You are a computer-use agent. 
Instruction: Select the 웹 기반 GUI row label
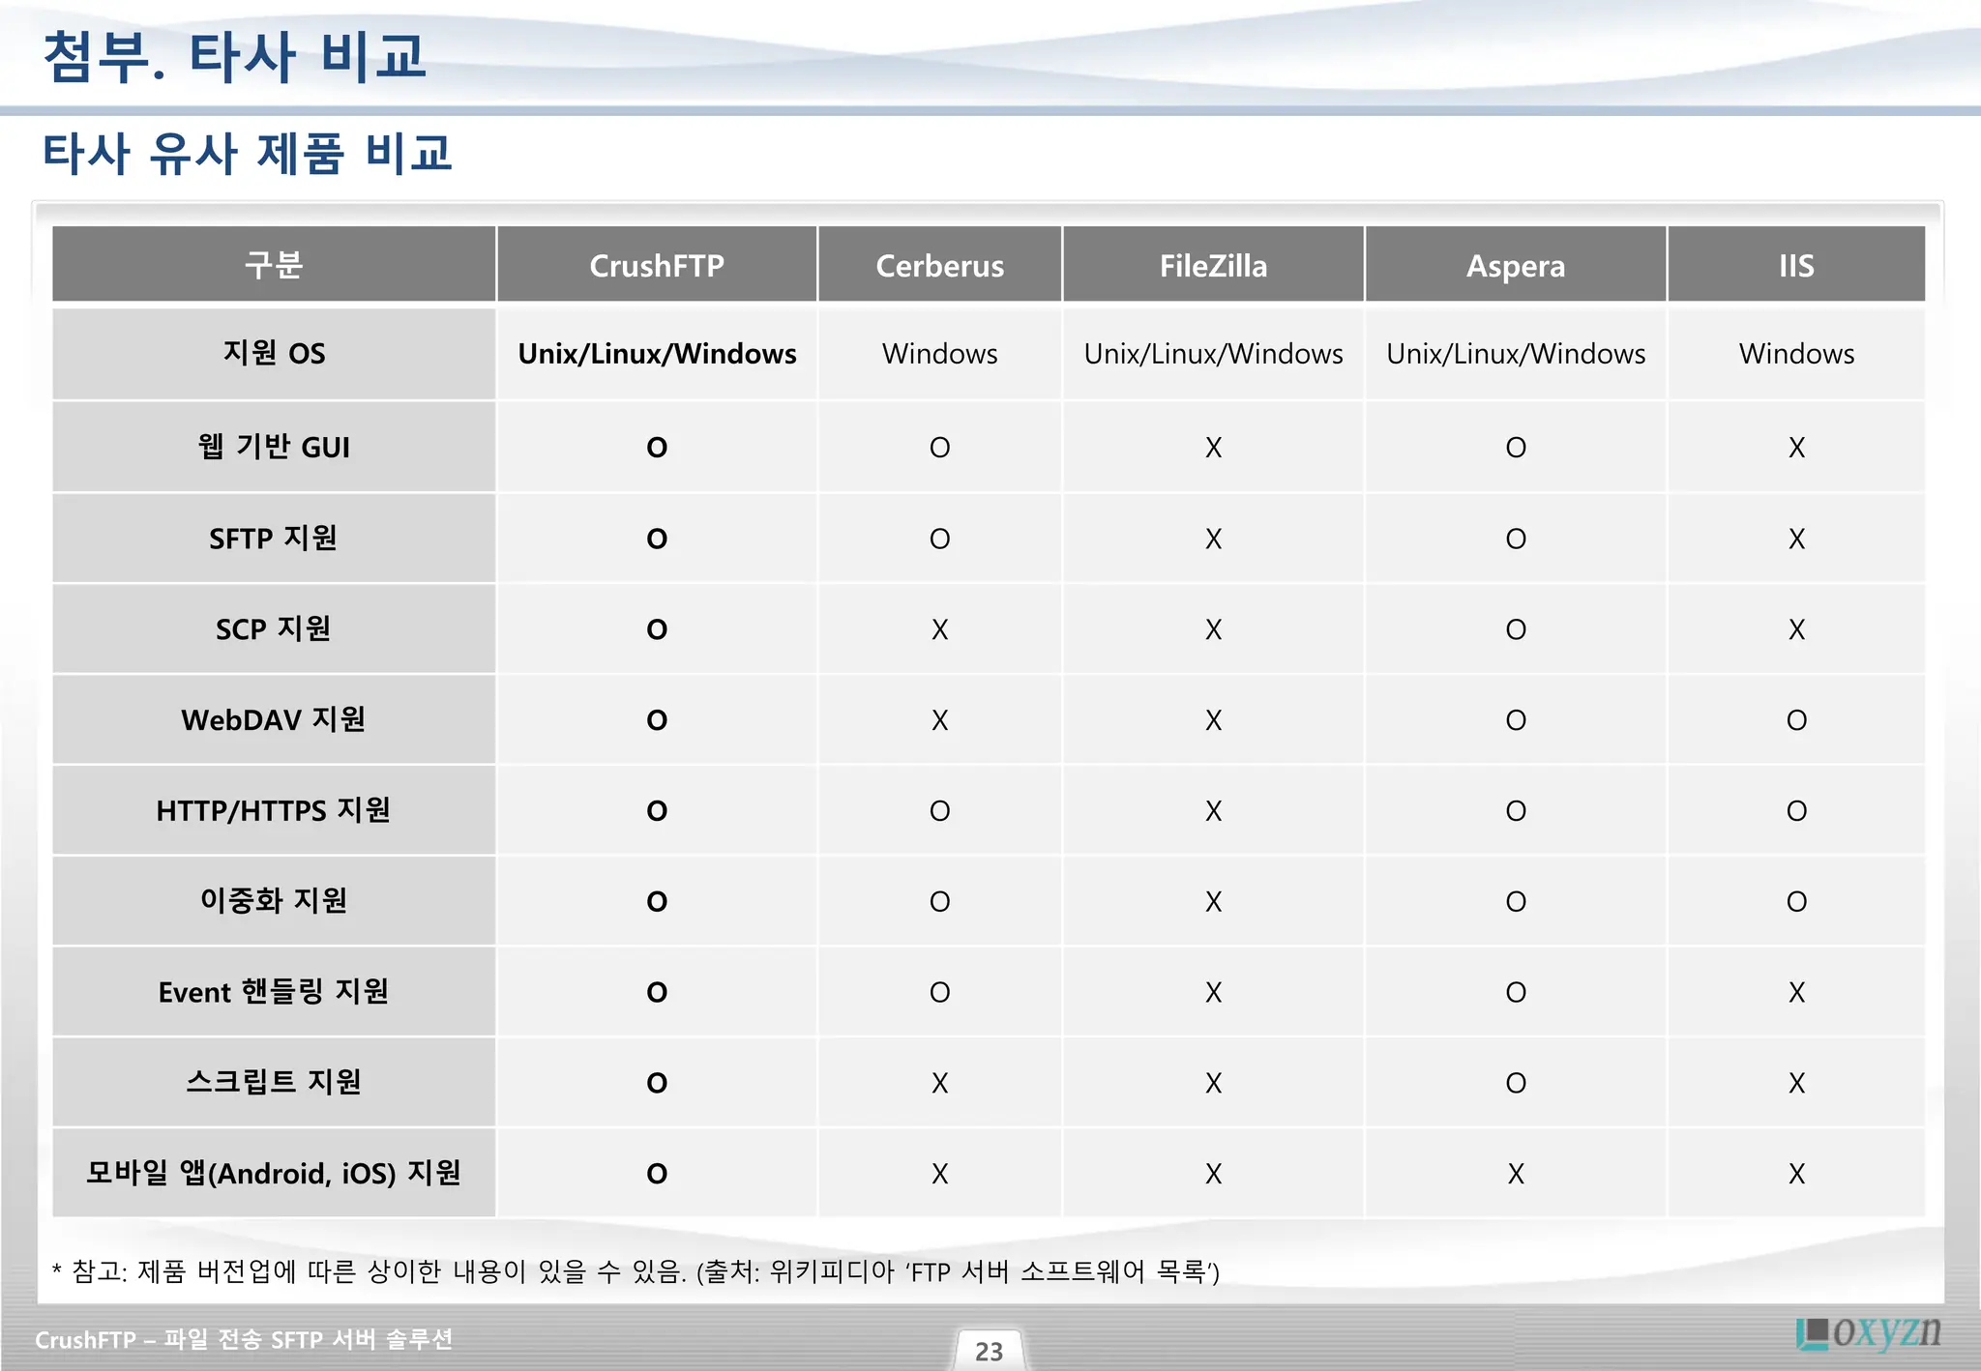274,447
